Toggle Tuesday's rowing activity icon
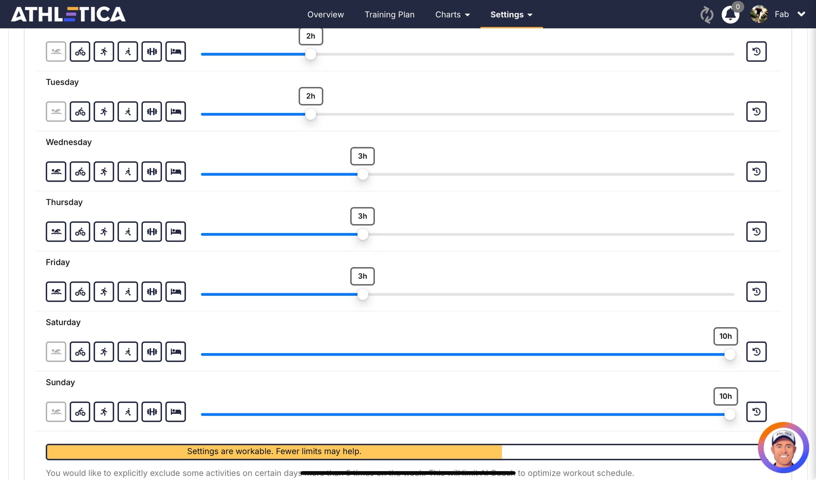The width and height of the screenshot is (816, 480). pyautogui.click(x=127, y=112)
